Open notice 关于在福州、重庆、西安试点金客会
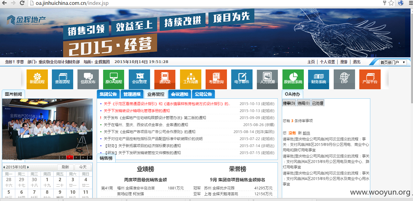The width and height of the screenshot is (413, 201). pos(146,125)
